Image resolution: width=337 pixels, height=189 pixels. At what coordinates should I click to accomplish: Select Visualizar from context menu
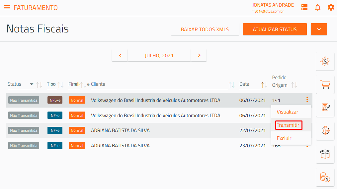(x=287, y=112)
